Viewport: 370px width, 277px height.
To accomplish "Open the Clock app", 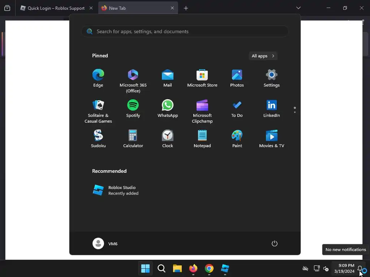I will click(x=168, y=139).
